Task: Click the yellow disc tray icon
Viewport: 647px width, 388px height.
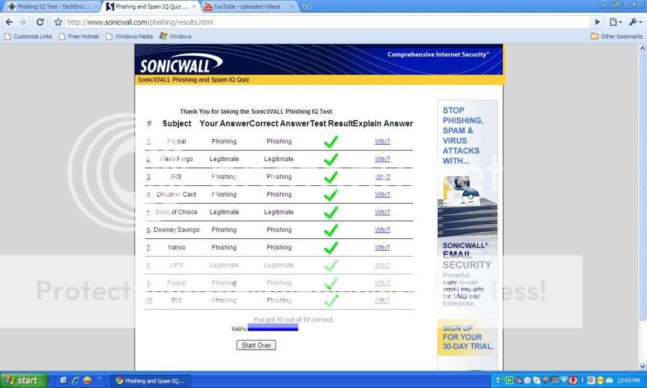Action: tap(600, 380)
